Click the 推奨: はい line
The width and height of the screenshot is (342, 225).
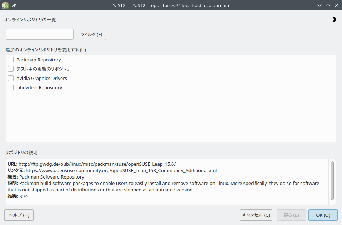pos(17,196)
